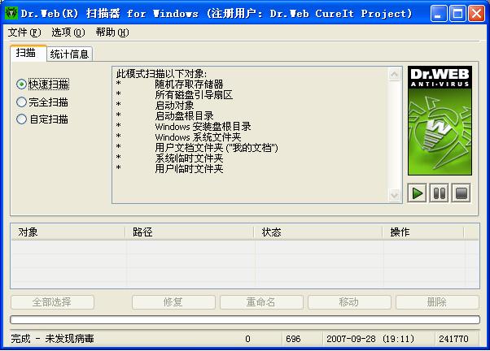Open the 帮助(H) menu
Viewport: 490px width, 351px height.
pyautogui.click(x=112, y=32)
